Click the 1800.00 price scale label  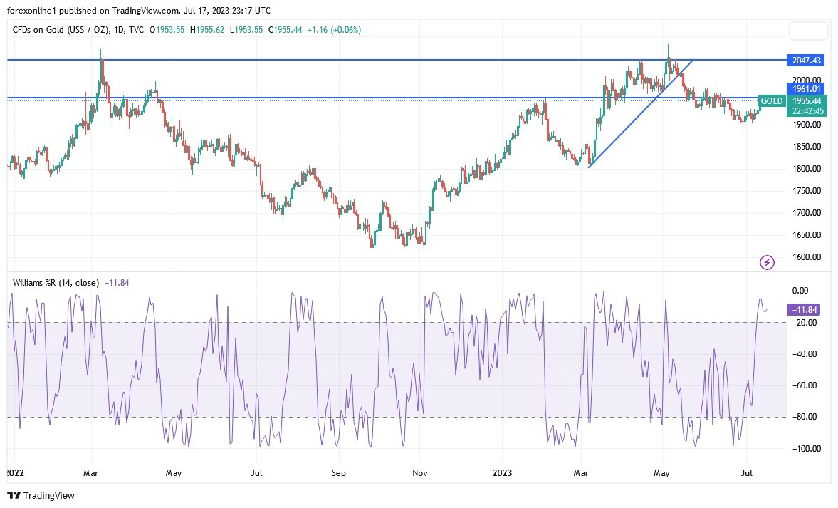(x=807, y=169)
